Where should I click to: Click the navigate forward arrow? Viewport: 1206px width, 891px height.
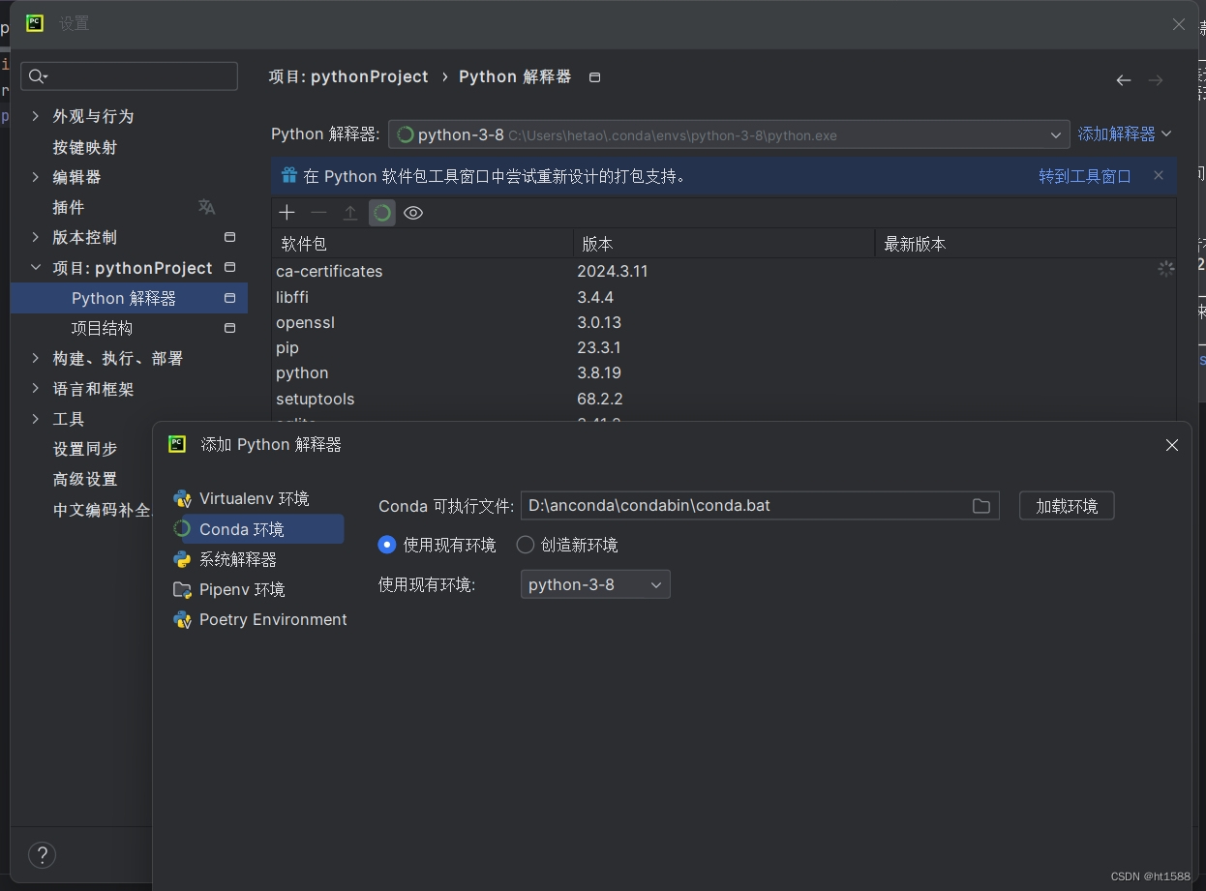[1156, 80]
